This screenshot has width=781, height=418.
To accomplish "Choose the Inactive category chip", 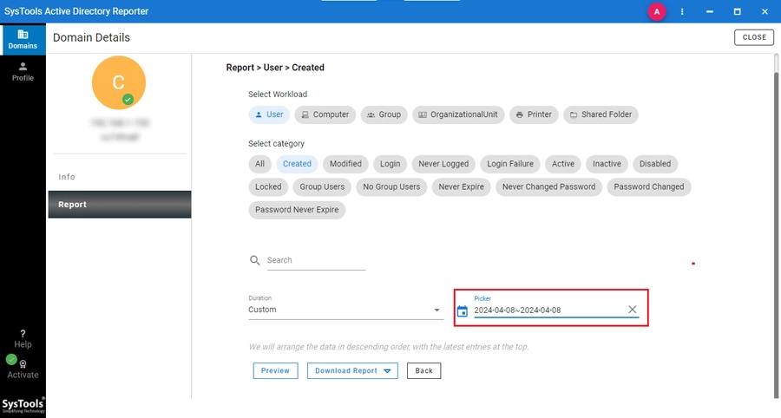I will [x=607, y=164].
